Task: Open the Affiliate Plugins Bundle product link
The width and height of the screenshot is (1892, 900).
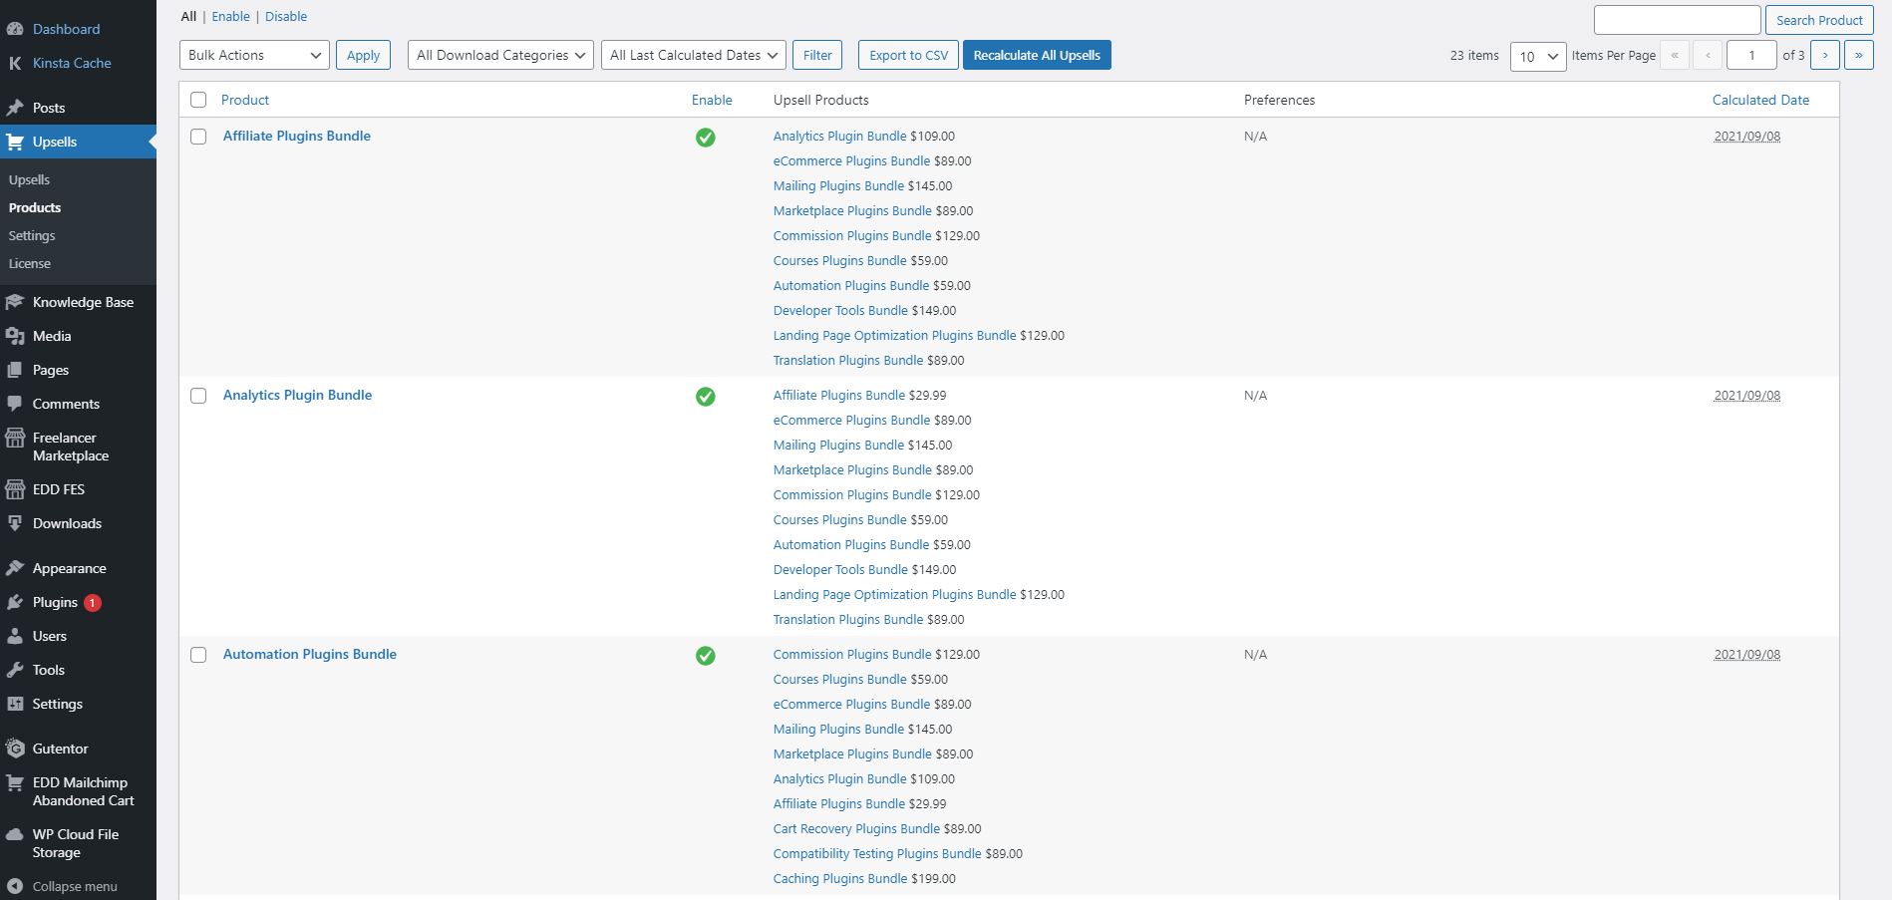Action: click(x=297, y=136)
